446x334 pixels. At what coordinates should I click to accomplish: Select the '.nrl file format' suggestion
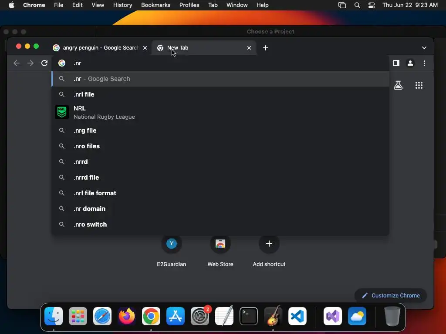point(220,193)
